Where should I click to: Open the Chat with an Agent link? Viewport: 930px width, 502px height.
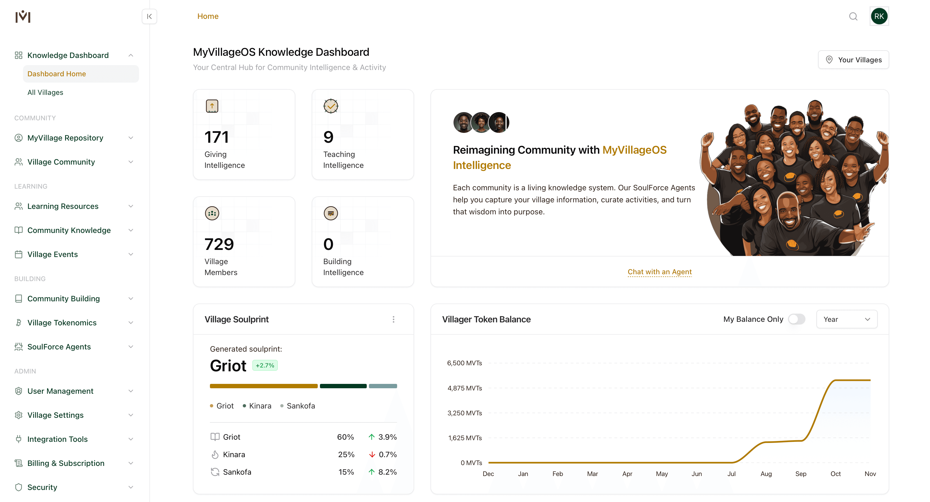(659, 272)
